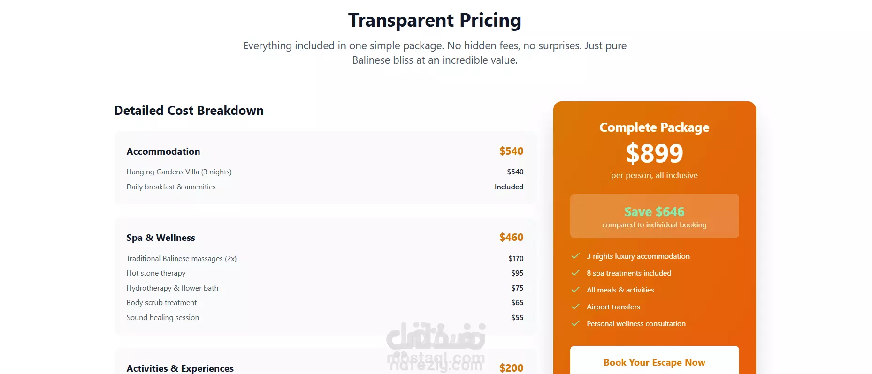Viewport: 872px width, 374px height.
Task: Select the Detailed Cost Breakdown heading
Action: [x=189, y=111]
